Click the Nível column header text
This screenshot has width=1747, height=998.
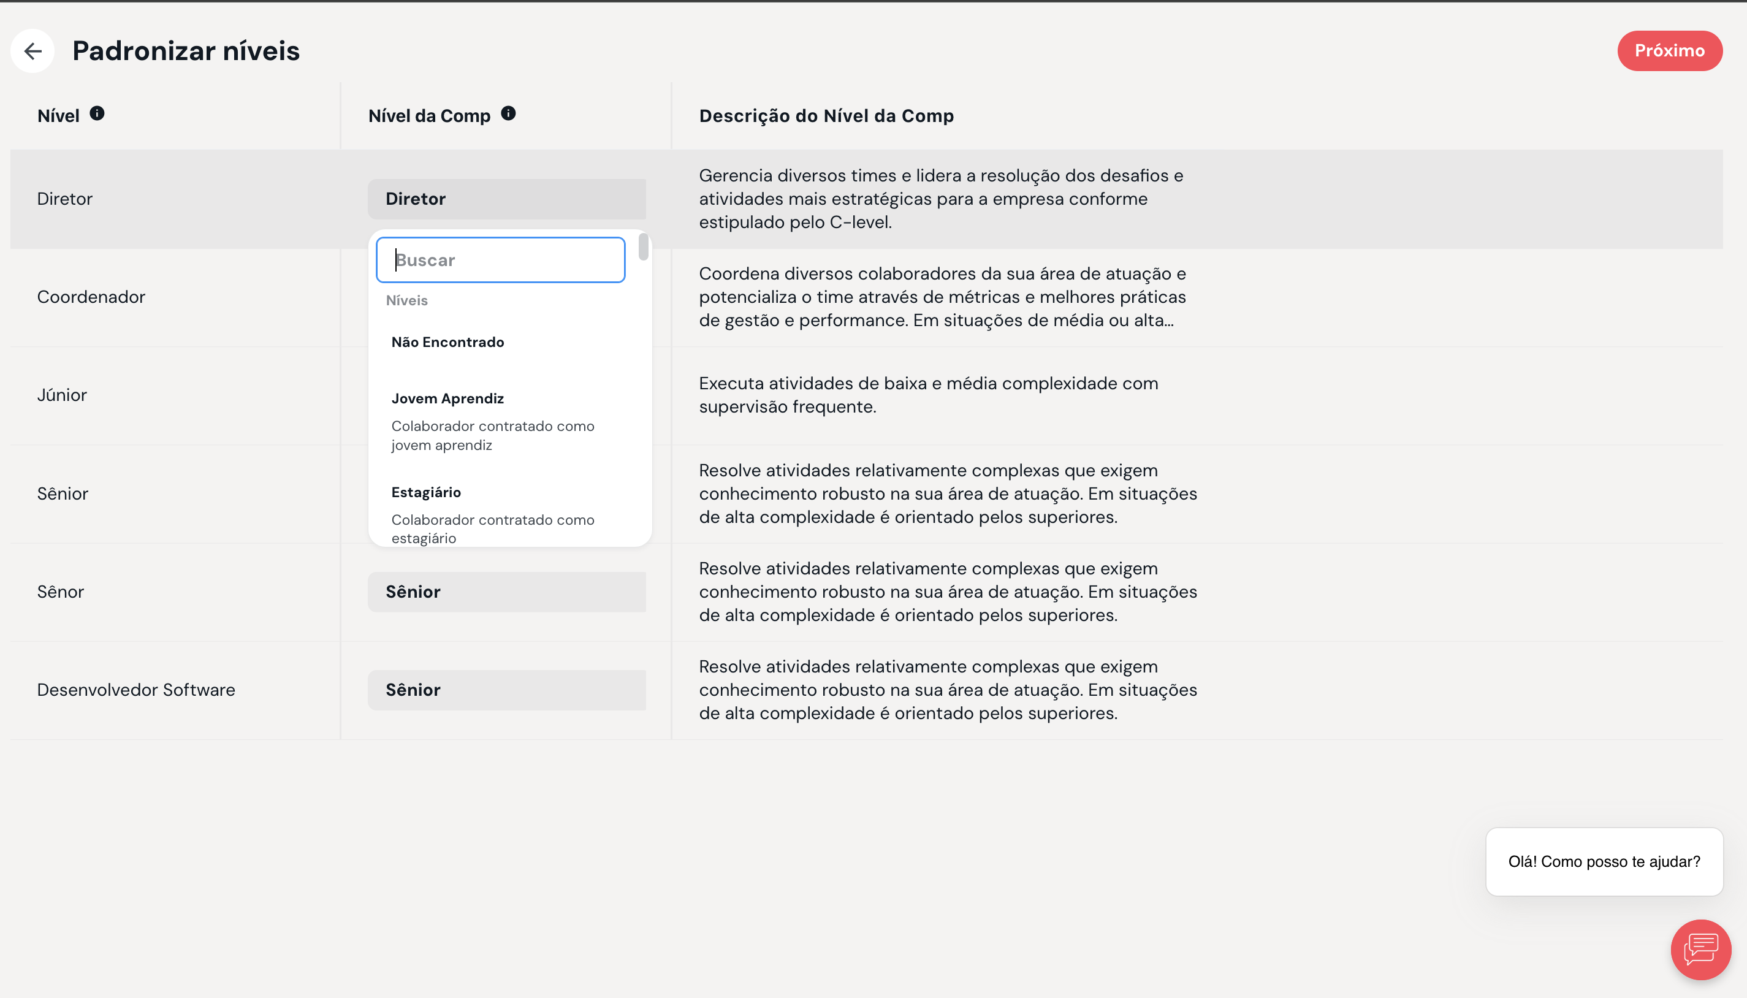tap(58, 116)
